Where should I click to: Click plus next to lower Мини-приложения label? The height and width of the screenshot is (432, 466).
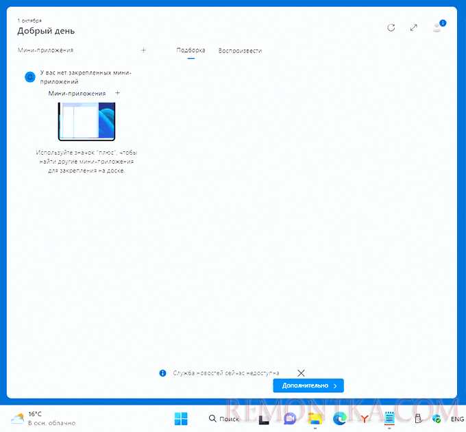pyautogui.click(x=117, y=93)
